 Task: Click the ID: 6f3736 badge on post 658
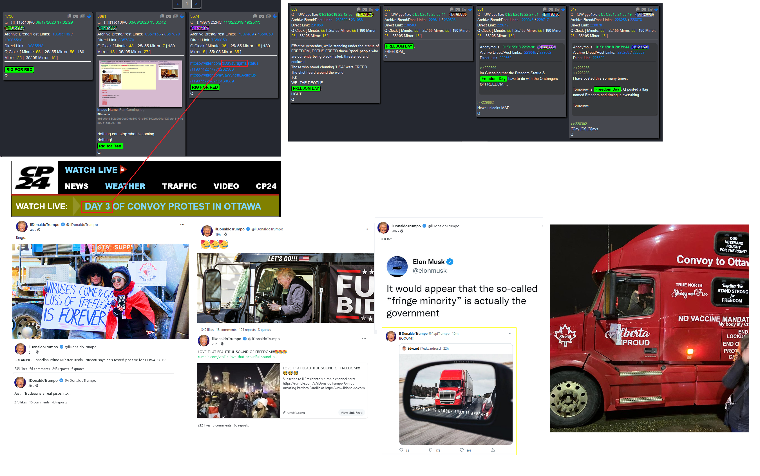(458, 15)
